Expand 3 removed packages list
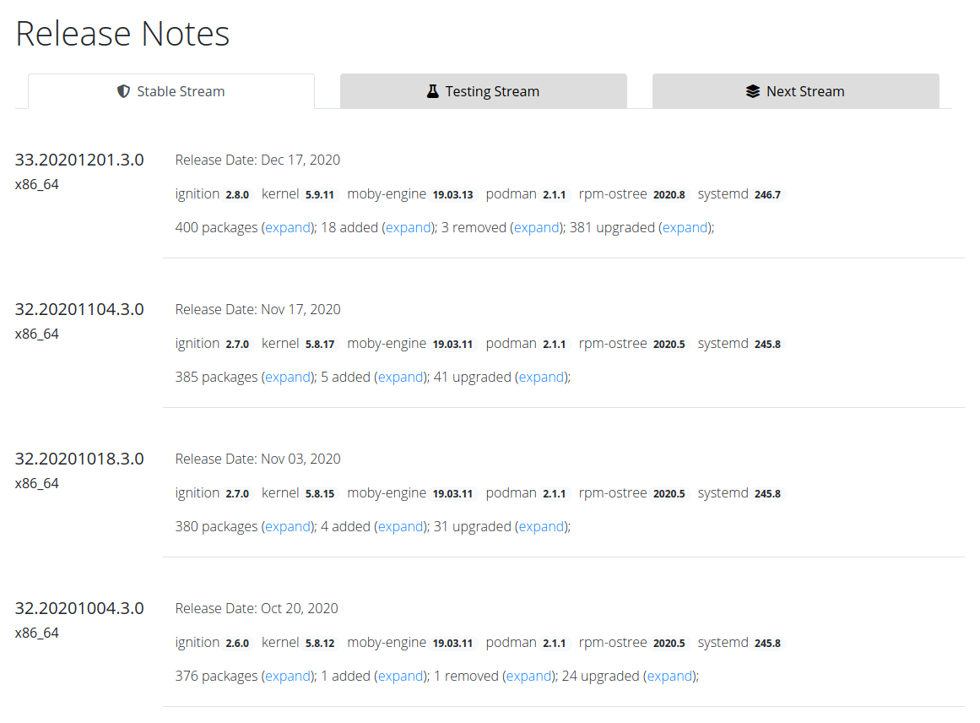This screenshot has width=980, height=723. click(537, 227)
